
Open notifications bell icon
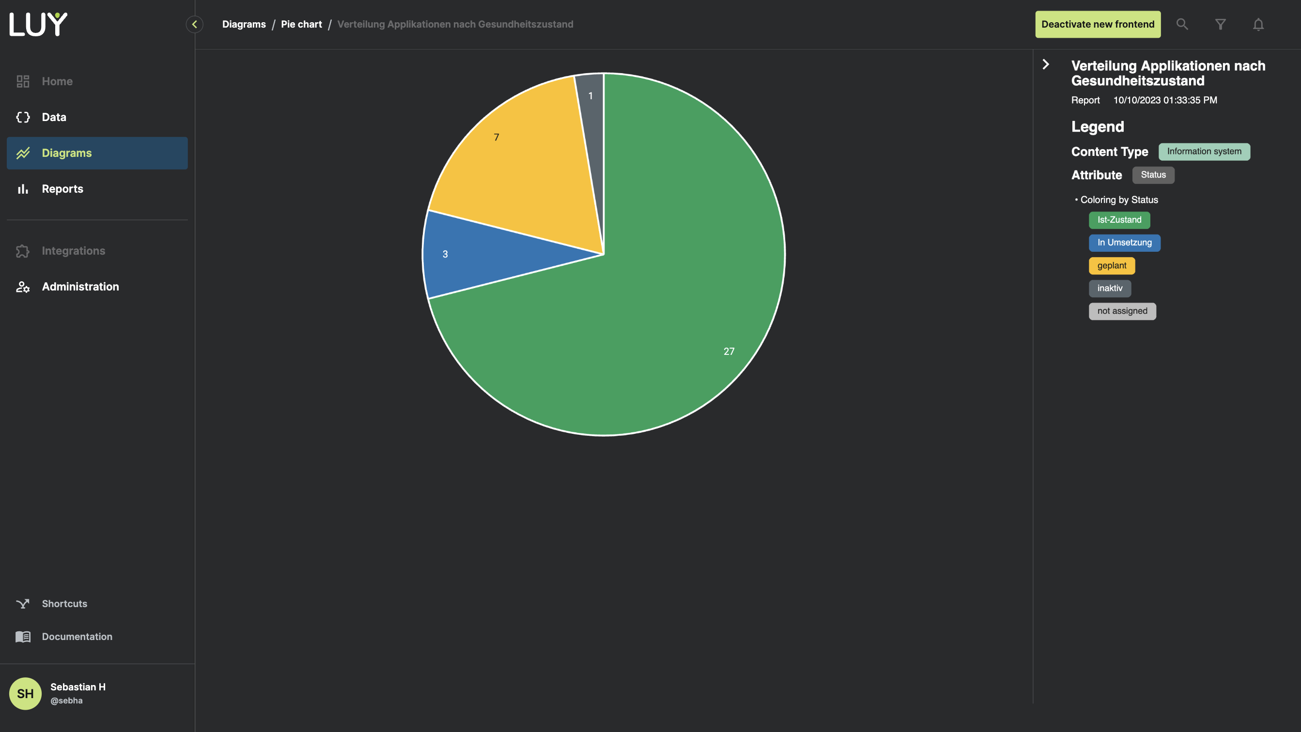[1258, 24]
